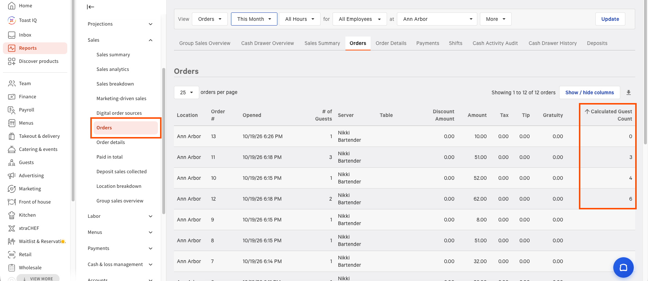Open the Advertising megaphone icon
This screenshot has height=281, width=648.
tap(12, 175)
